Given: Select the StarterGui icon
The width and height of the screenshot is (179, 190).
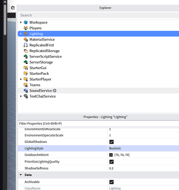Looking at the screenshot, I should [x=26, y=68].
